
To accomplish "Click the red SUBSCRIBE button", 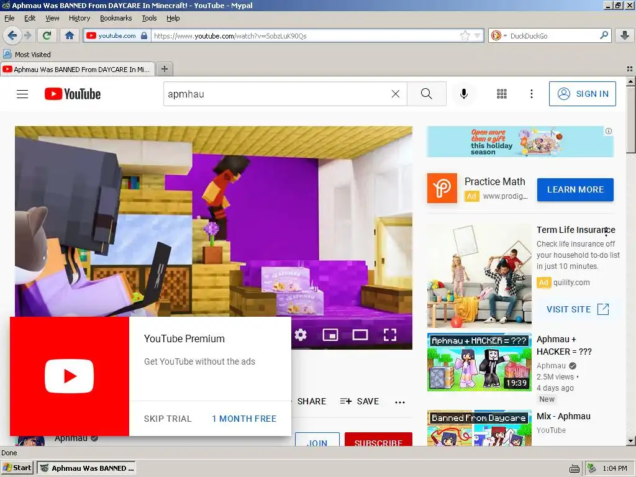I will (x=378, y=440).
